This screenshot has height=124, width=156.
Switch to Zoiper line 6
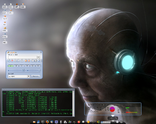pyautogui.click(x=38, y=66)
